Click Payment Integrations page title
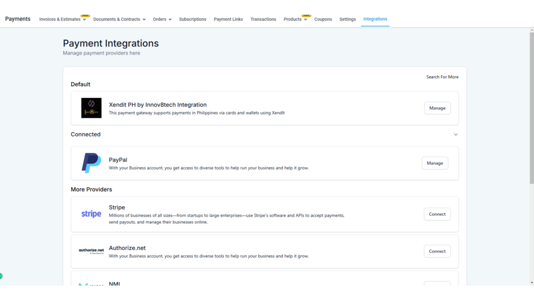This screenshot has height=300, width=534. point(111,43)
